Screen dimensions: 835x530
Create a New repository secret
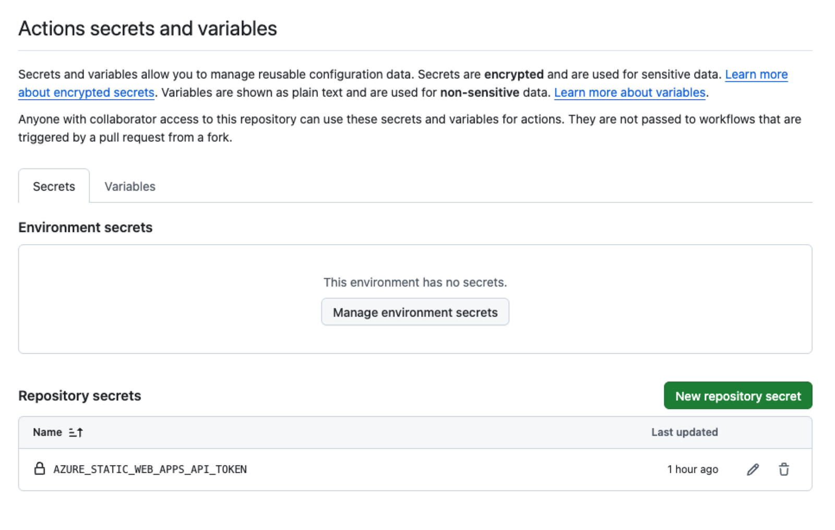point(738,395)
